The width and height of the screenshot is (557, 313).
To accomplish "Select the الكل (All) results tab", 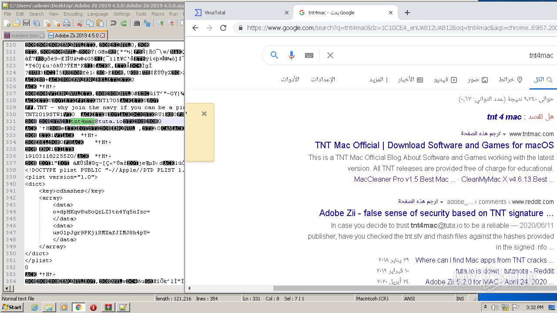I will (x=543, y=80).
